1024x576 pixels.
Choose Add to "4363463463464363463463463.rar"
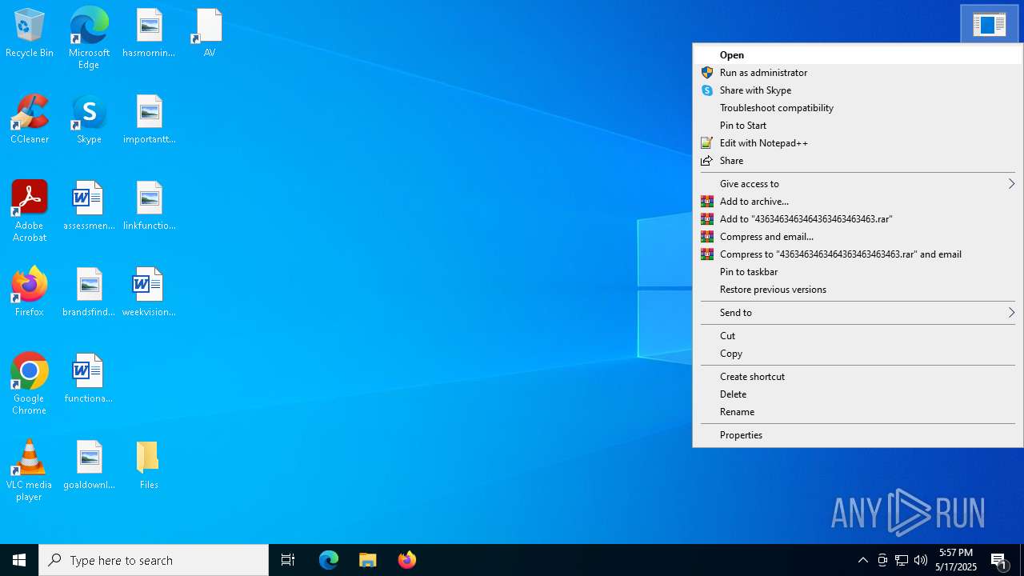click(858, 219)
